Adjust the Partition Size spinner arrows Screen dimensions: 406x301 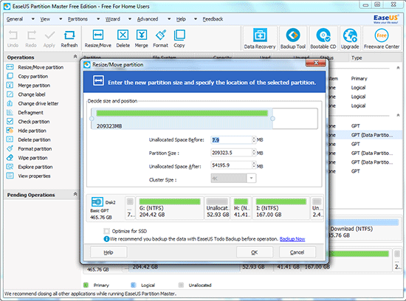[254, 153]
